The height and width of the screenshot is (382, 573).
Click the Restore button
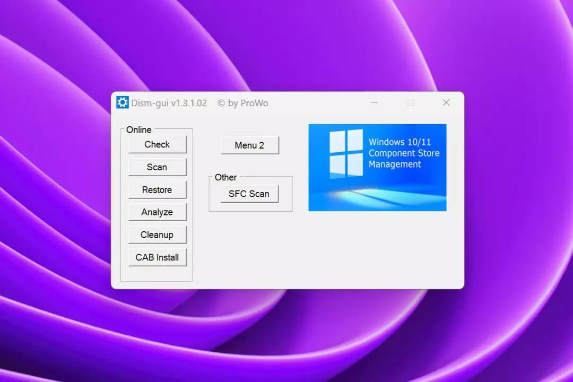[157, 190]
